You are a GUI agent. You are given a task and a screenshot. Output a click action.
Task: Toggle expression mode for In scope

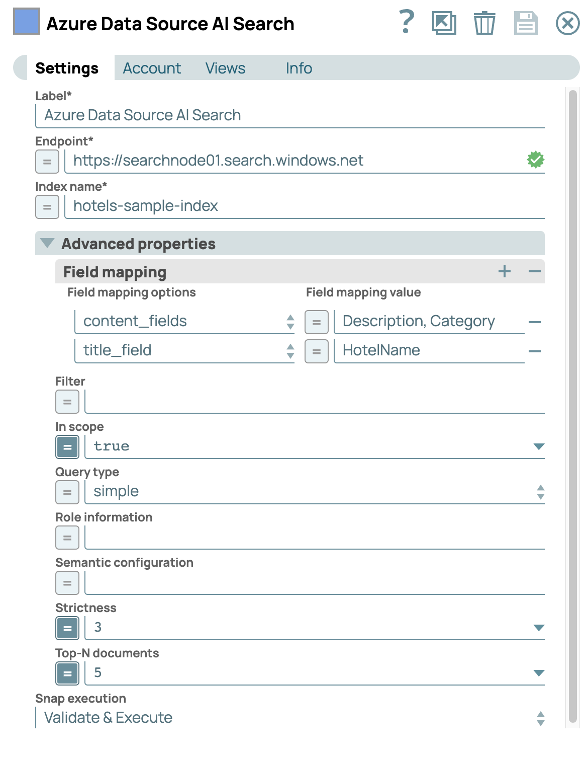pyautogui.click(x=67, y=447)
